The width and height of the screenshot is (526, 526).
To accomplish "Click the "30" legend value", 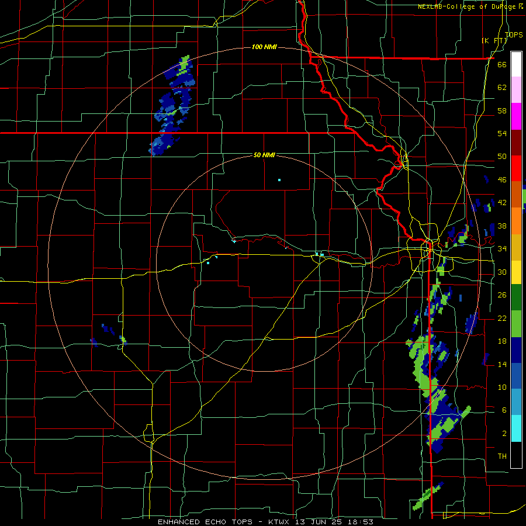I will pyautogui.click(x=502, y=272).
